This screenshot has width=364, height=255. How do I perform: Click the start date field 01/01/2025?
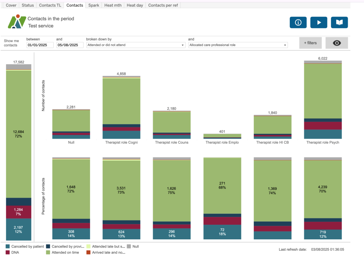40,45
